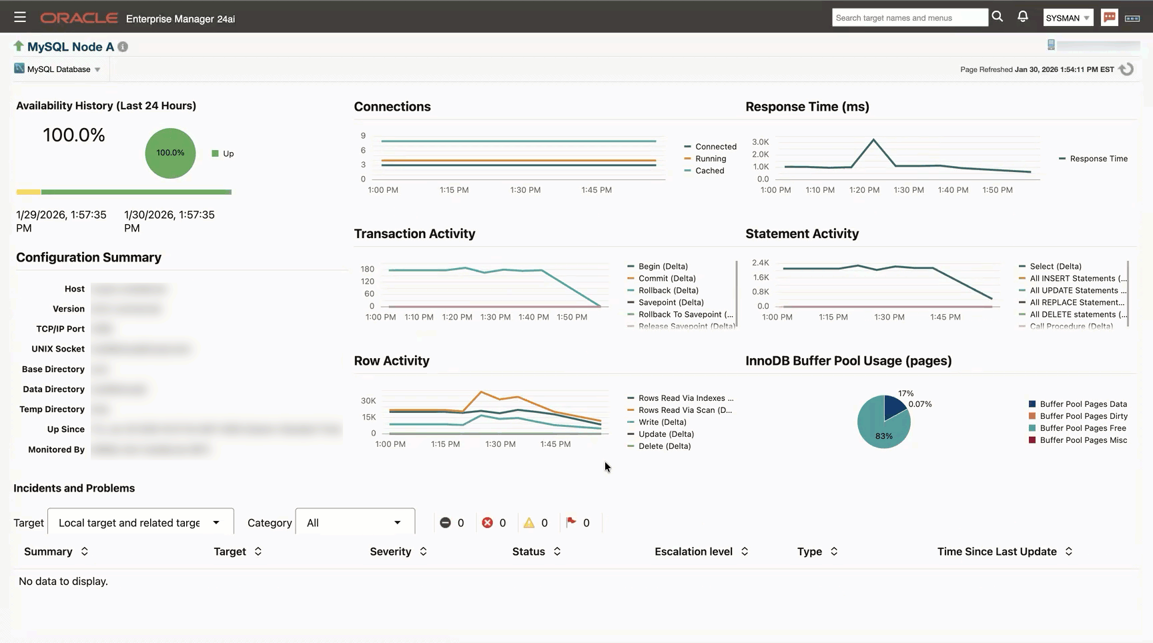Toggle the flagged incidents filter
Image resolution: width=1153 pixels, height=643 pixels.
tap(571, 522)
